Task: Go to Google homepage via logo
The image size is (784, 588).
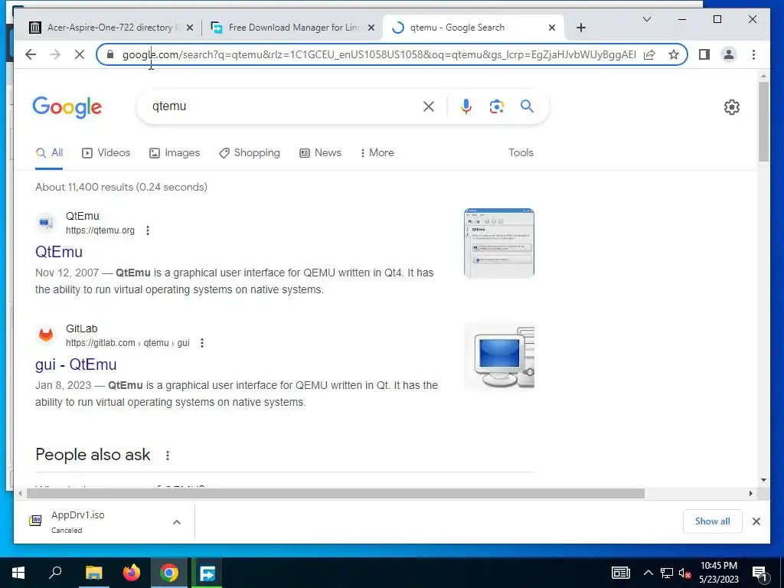Action: (67, 107)
